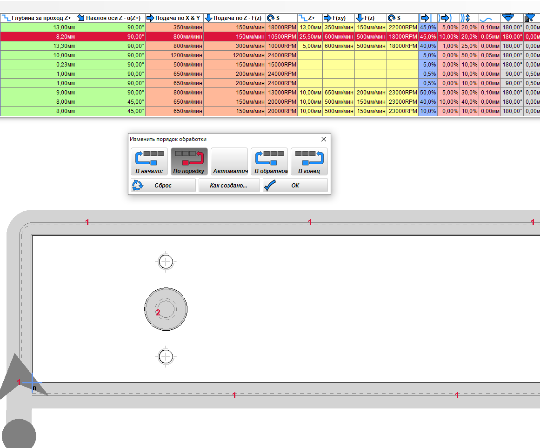Click the '18000RPM' spindle cell in the first row
Image resolution: width=540 pixels, height=448 pixels.
coord(281,27)
